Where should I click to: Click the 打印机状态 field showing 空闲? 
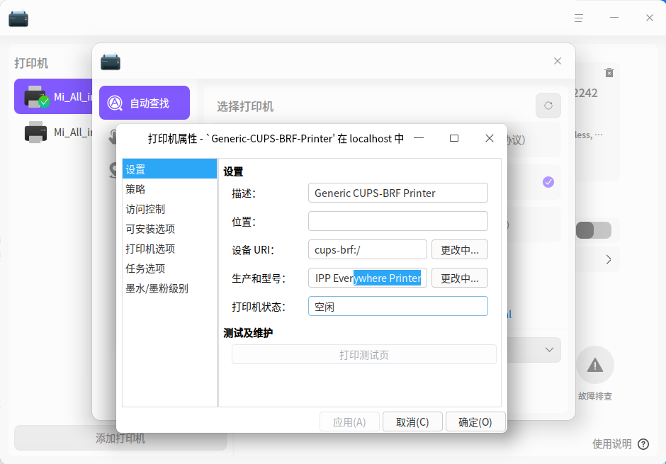pyautogui.click(x=398, y=306)
